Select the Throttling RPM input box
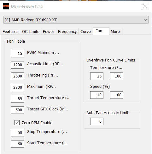This screenshot has width=152, height=154. pos(17,76)
